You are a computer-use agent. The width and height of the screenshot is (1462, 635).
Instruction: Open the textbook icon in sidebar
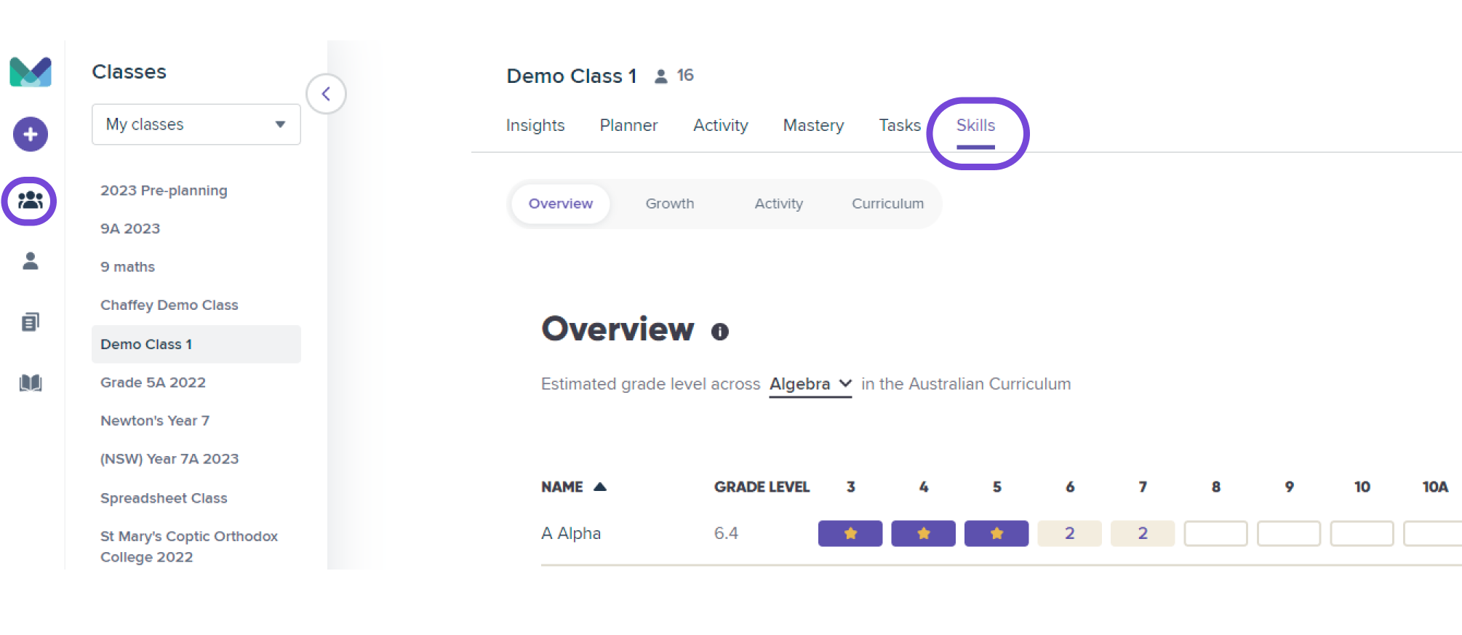pos(31,383)
